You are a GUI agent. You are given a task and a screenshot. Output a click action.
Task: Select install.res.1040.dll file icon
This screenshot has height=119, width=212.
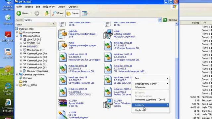[108, 69]
